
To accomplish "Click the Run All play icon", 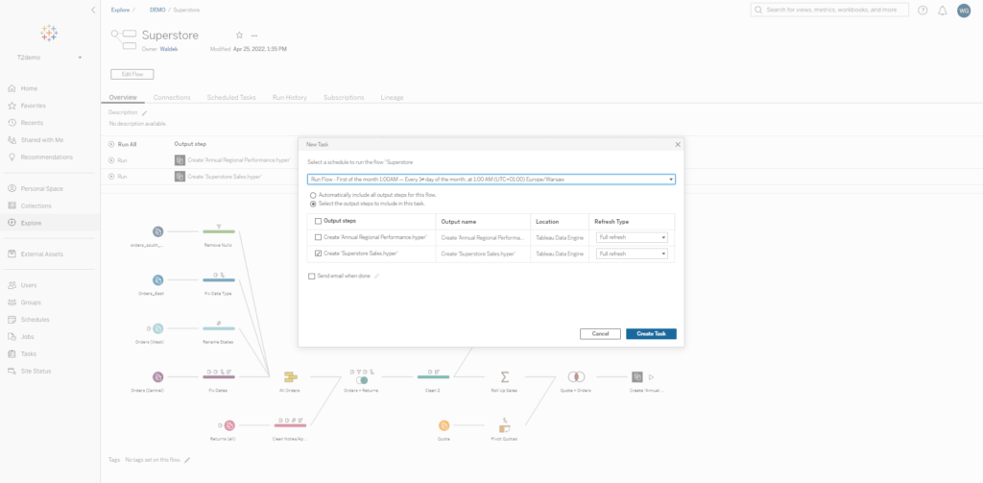I will click(x=111, y=144).
